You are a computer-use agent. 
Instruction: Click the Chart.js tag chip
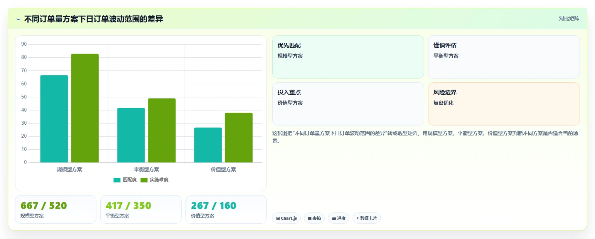click(x=287, y=218)
